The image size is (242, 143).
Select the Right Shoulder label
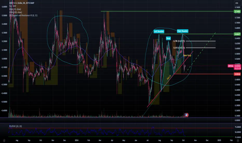tap(183, 31)
